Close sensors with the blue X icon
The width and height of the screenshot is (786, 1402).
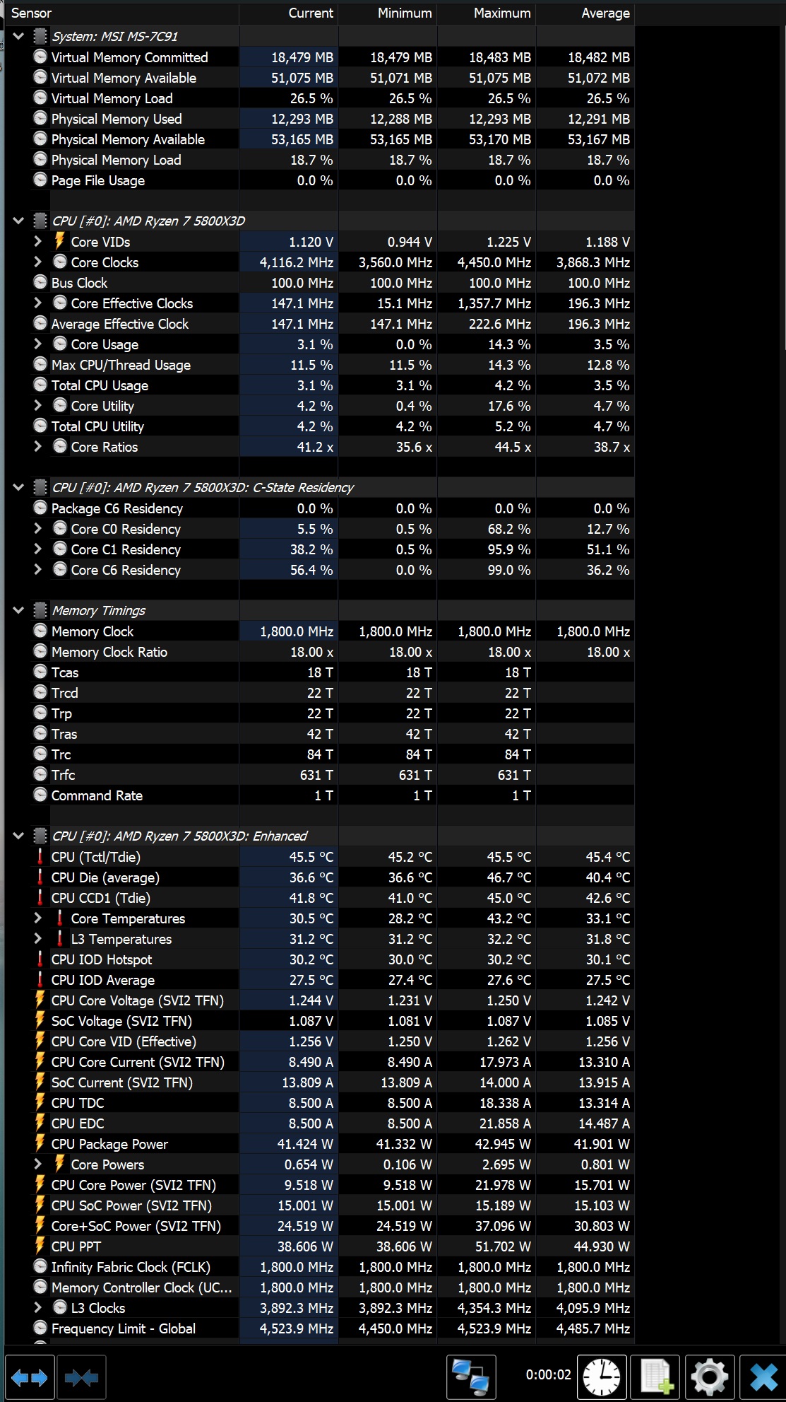click(x=763, y=1377)
